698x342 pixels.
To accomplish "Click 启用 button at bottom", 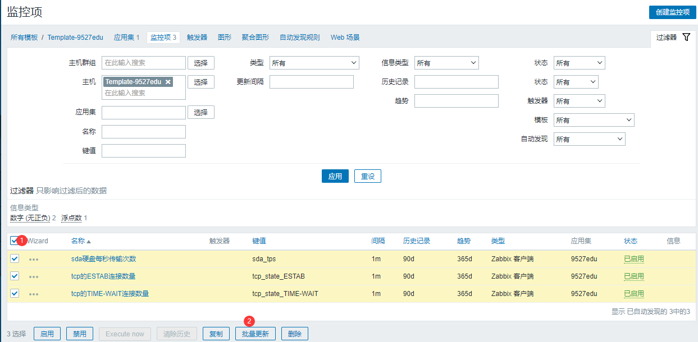I will tap(47, 334).
